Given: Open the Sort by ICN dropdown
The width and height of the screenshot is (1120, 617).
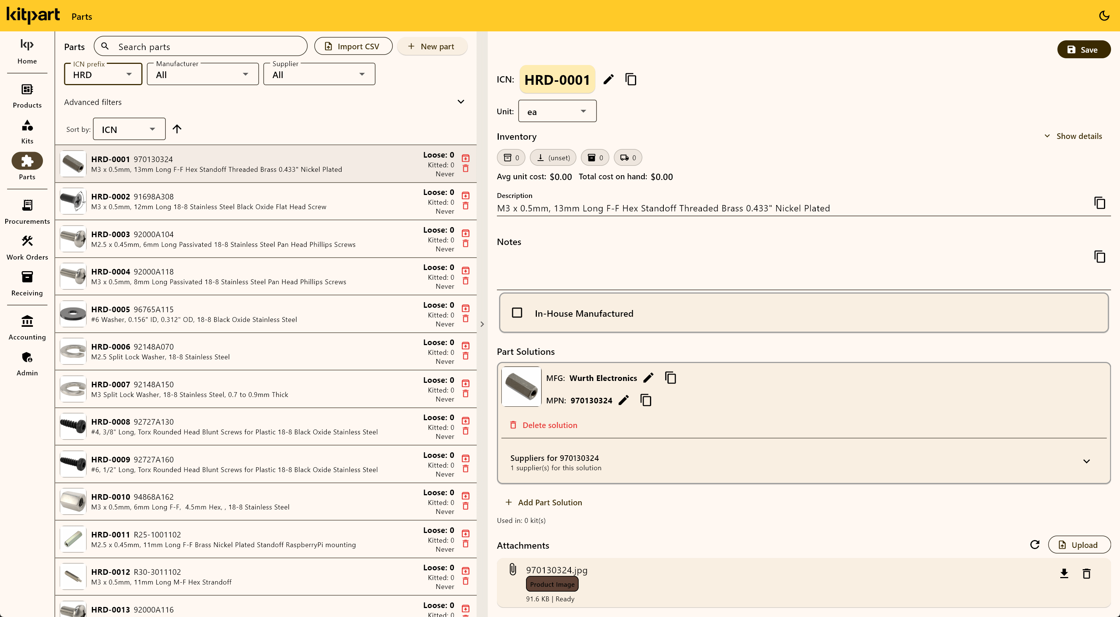Looking at the screenshot, I should coord(129,129).
